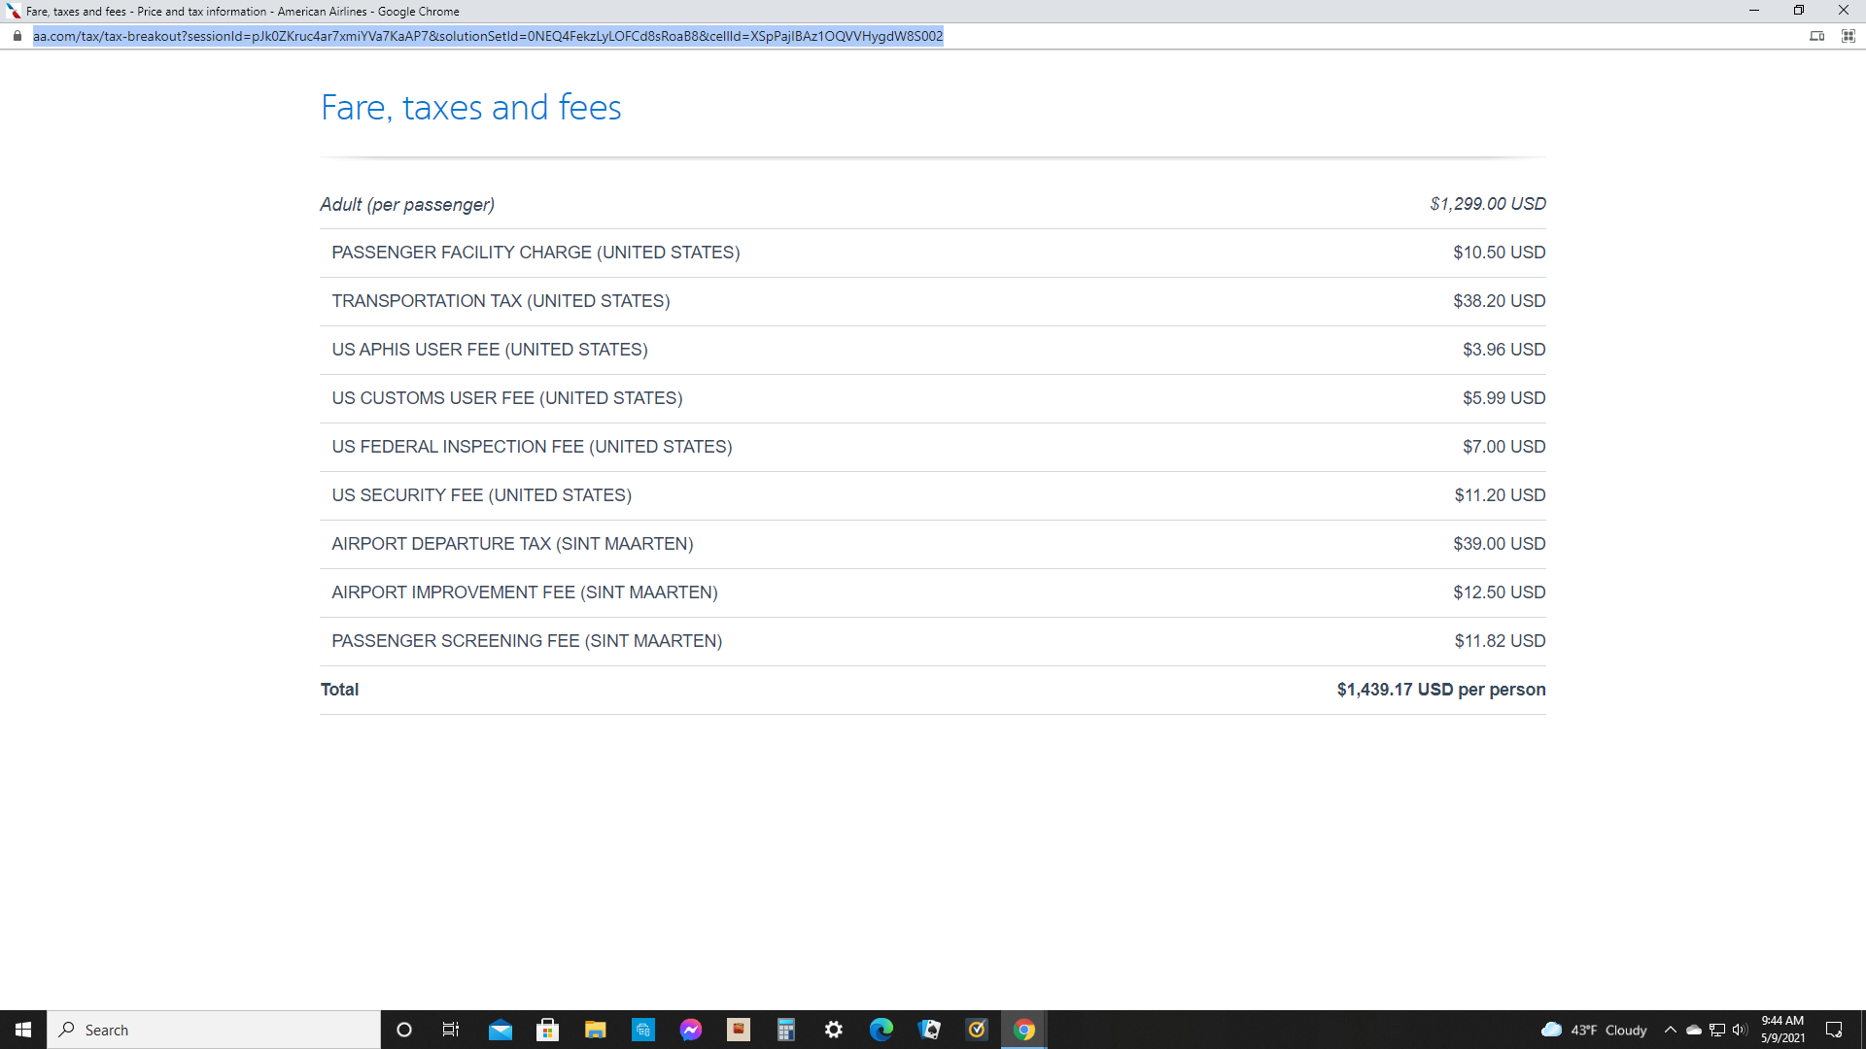
Task: Open clock showing 9:44 AM 5/9/2021
Action: pyautogui.click(x=1782, y=1030)
